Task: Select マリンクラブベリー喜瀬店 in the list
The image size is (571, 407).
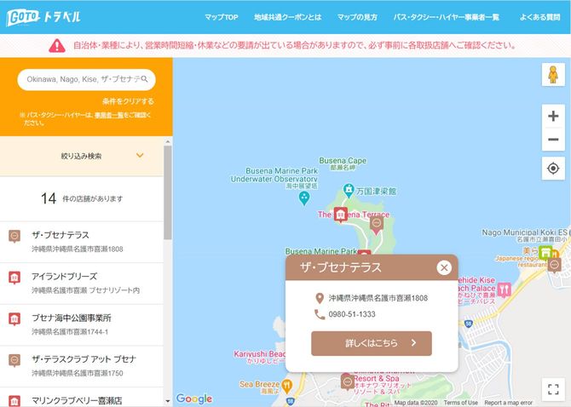Action: pyautogui.click(x=82, y=397)
